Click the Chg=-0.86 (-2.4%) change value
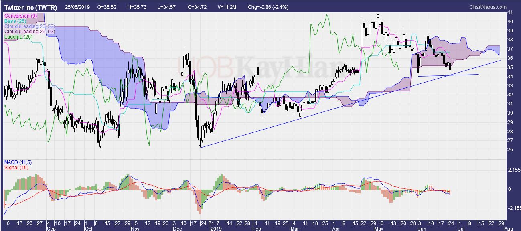 [x=268, y=8]
